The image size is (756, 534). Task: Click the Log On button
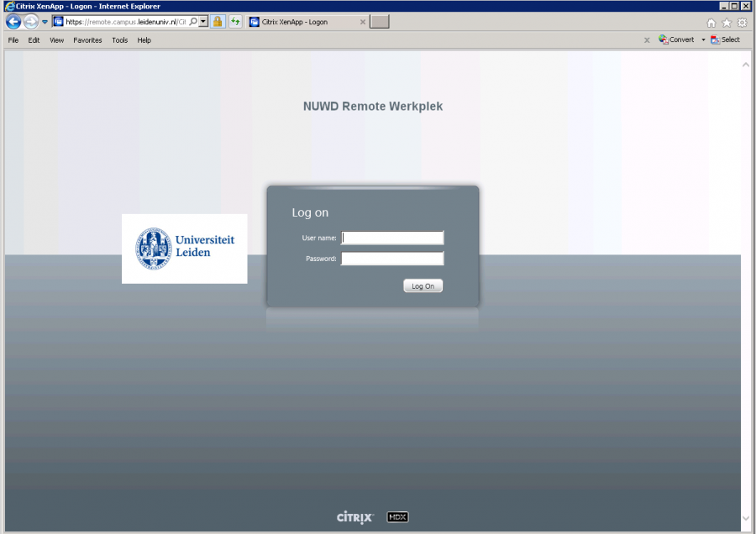pos(423,285)
